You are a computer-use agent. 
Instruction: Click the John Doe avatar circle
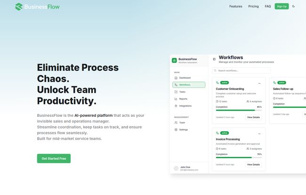tap(176, 168)
